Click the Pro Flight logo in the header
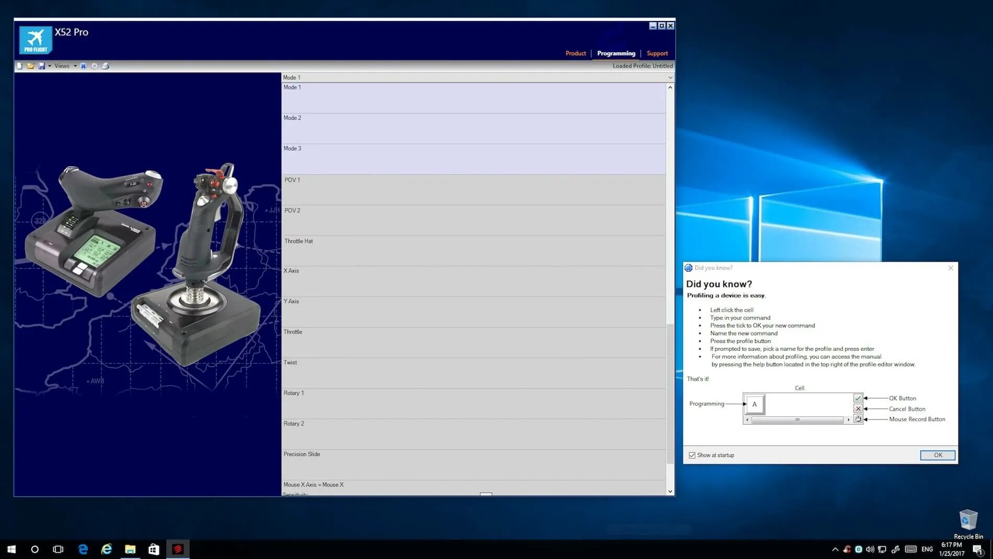 [x=36, y=40]
